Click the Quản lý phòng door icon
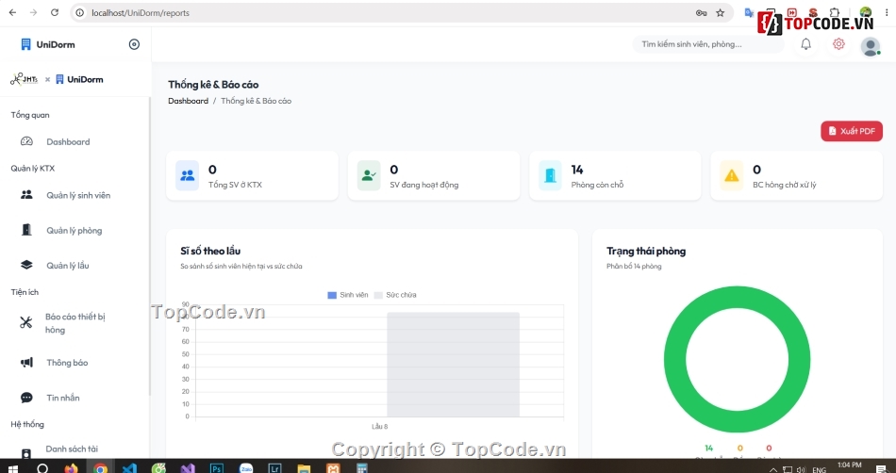The width and height of the screenshot is (896, 473). (x=26, y=230)
